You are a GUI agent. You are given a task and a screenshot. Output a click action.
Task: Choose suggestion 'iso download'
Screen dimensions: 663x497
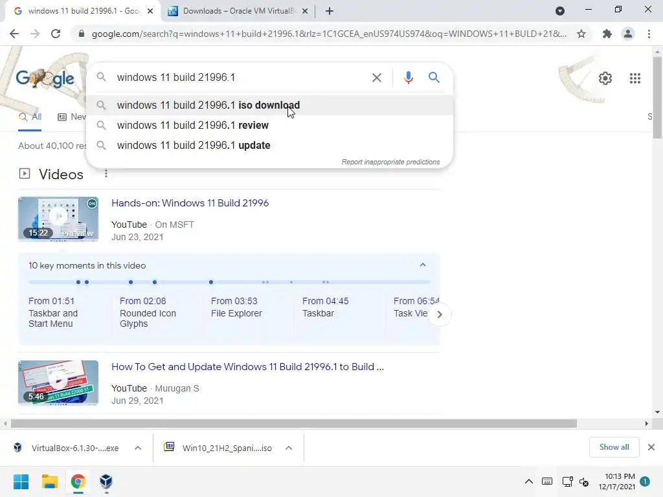(269, 105)
